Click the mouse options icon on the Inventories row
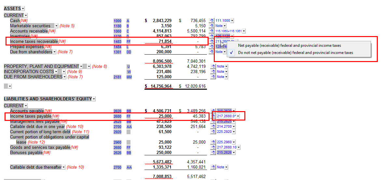Viewport: 382px width, 180px height. 212,36
